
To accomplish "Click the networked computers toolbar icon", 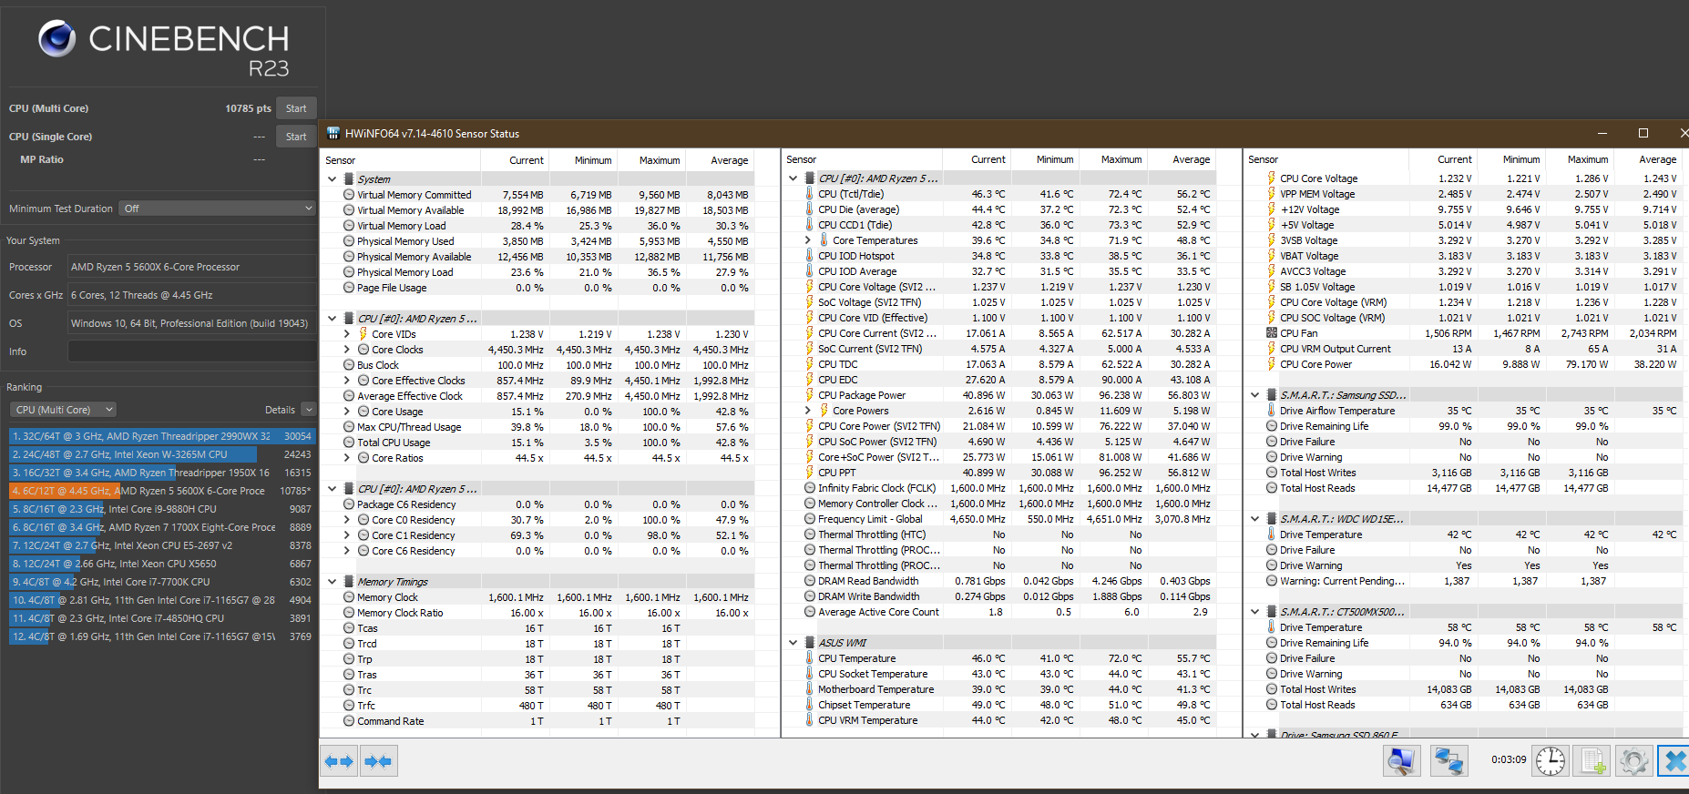I will click(1448, 760).
